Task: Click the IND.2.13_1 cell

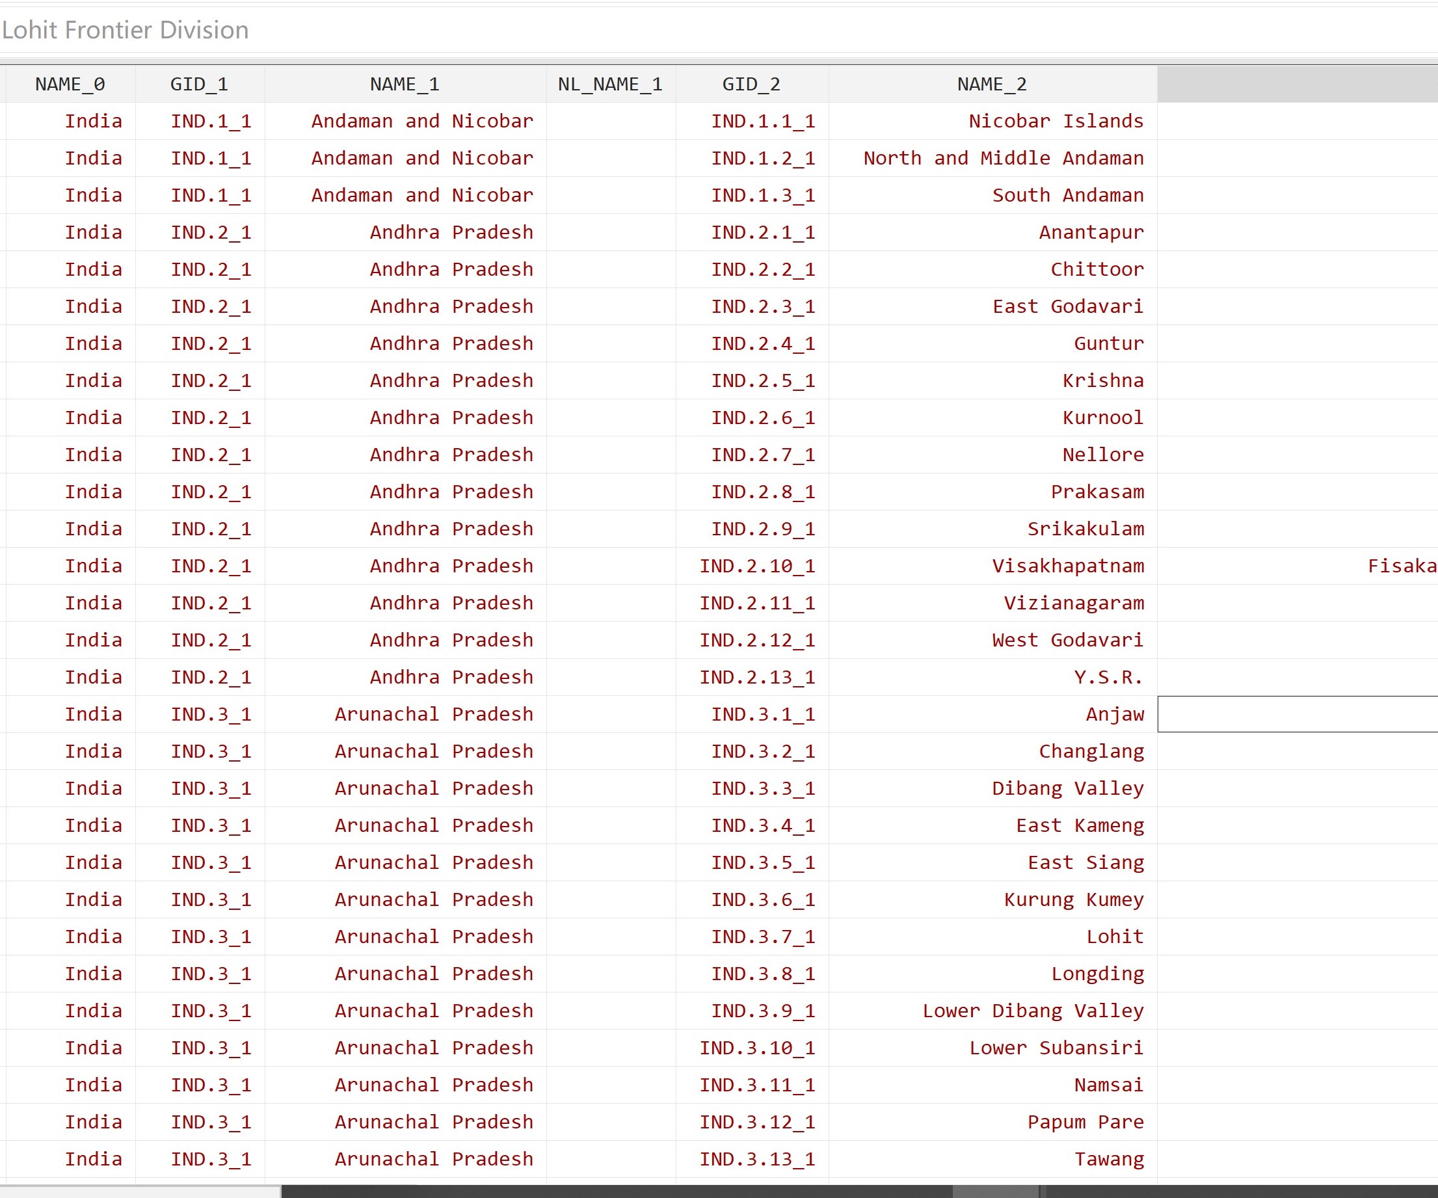Action: (756, 677)
